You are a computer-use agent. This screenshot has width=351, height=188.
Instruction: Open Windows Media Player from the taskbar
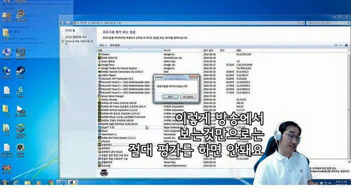tap(39, 182)
